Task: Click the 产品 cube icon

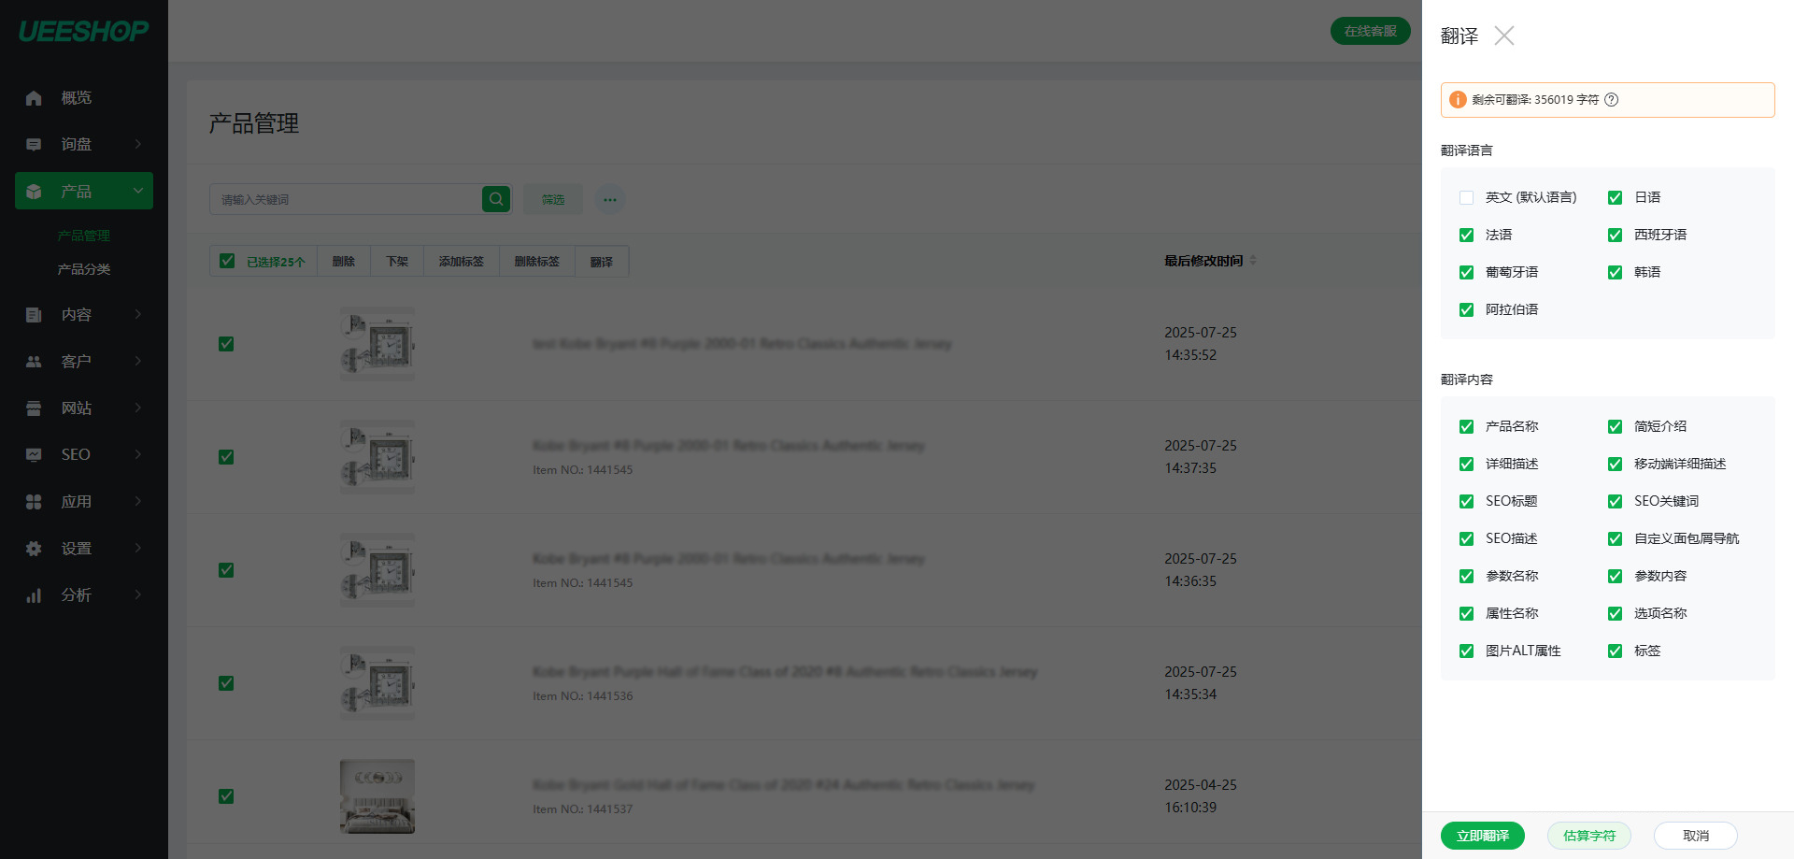Action: point(34,191)
